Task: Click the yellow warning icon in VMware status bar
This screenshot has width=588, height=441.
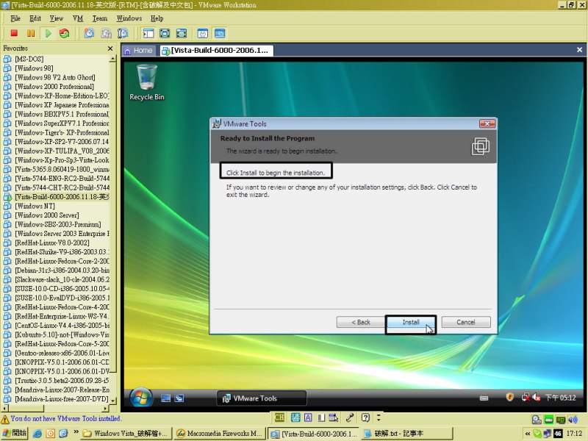Action: coord(5,419)
